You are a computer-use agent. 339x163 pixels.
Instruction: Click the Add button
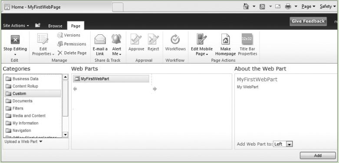318,156
